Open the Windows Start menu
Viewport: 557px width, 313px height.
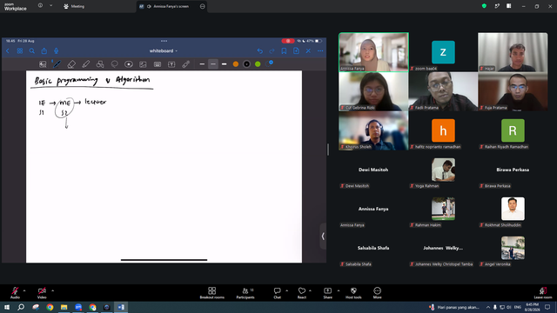[7, 307]
